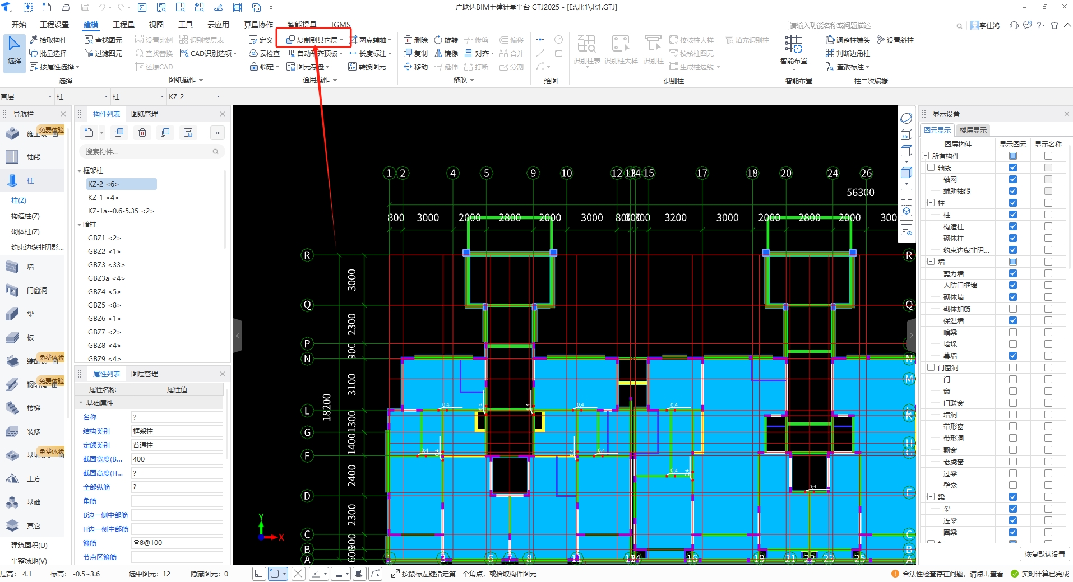Click the 移动 move tool
The height and width of the screenshot is (582, 1073).
coord(416,67)
